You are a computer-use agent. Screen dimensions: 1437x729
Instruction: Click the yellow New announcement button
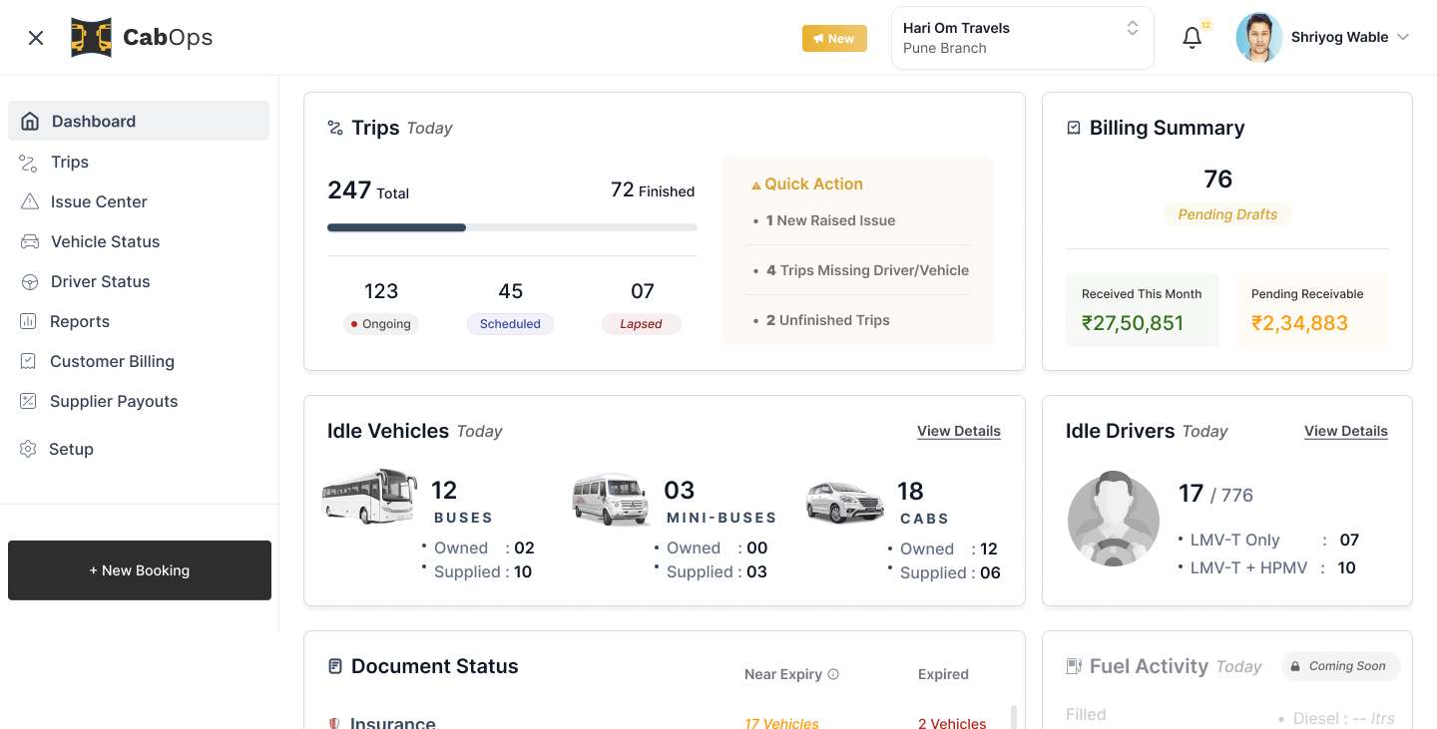(x=834, y=39)
